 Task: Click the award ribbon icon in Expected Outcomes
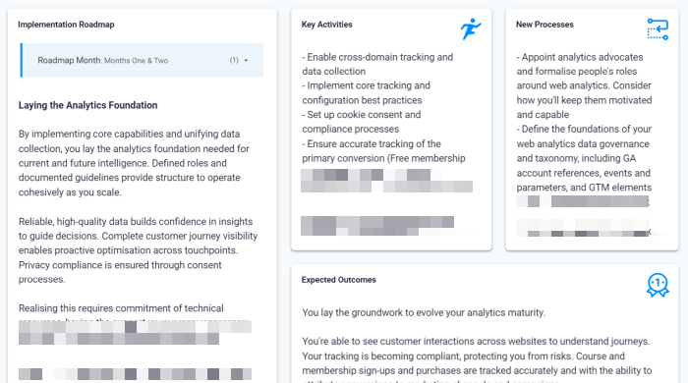point(658,285)
